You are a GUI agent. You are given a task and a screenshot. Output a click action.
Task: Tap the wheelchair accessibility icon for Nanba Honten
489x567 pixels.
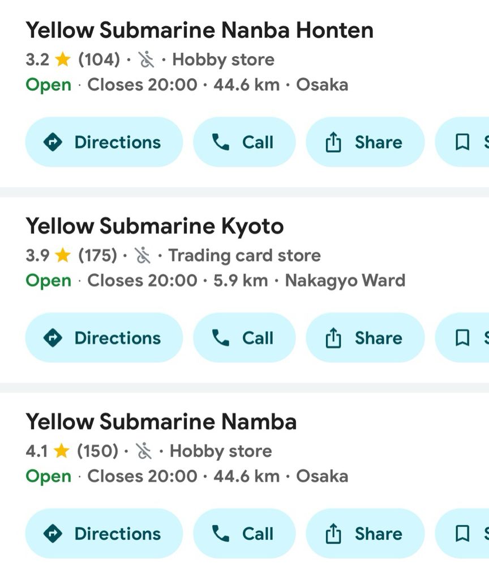(x=147, y=60)
